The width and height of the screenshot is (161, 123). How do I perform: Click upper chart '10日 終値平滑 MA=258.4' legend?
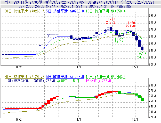tap(106, 11)
